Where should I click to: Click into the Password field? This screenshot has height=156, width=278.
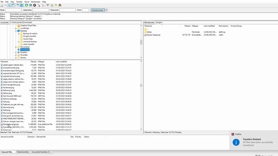point(67,10)
